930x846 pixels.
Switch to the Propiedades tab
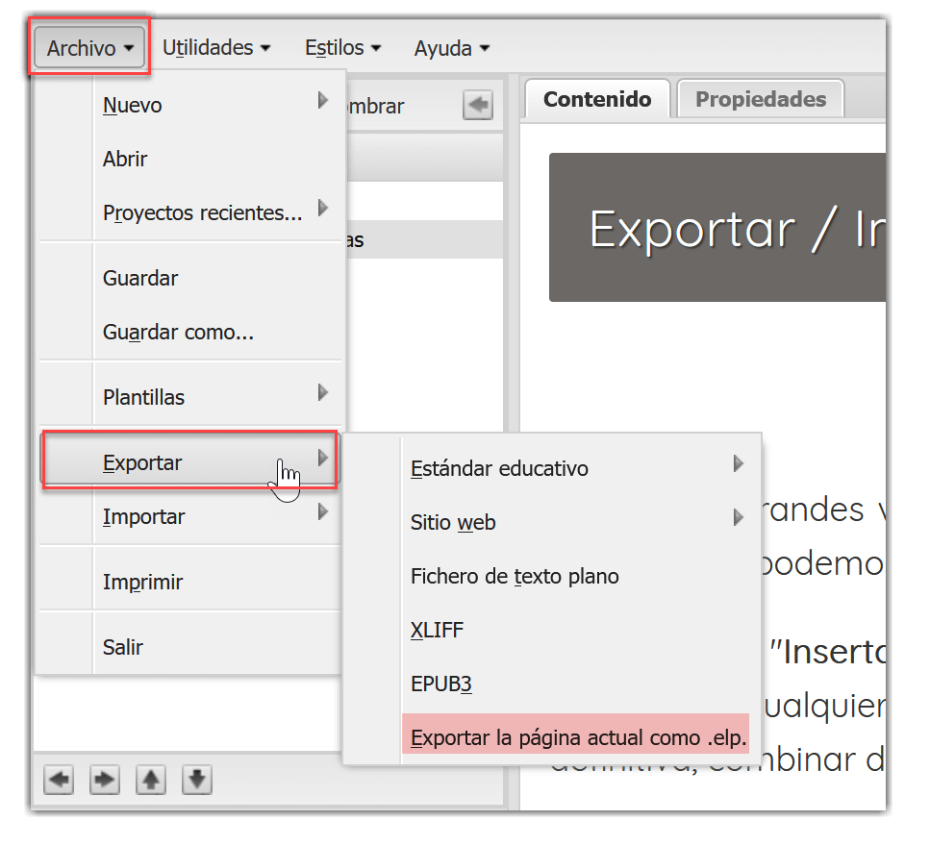759,98
